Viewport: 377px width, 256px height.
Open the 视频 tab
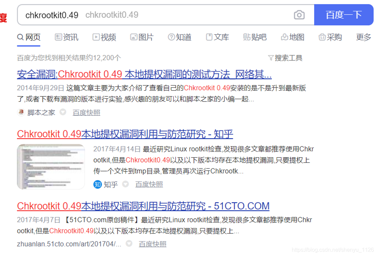pos(104,37)
